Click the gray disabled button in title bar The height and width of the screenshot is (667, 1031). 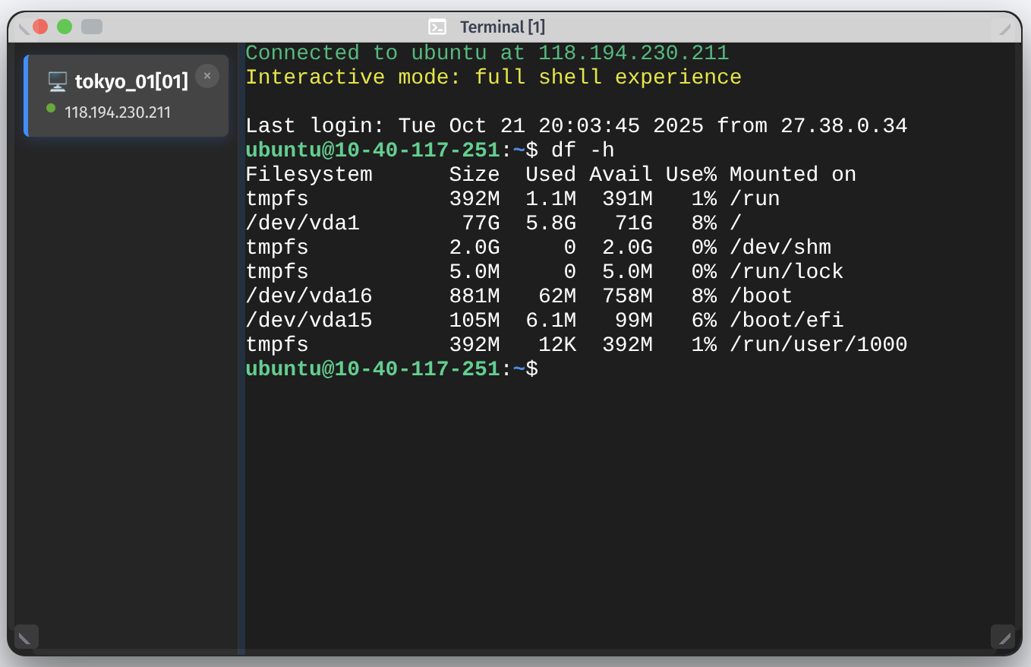click(91, 27)
